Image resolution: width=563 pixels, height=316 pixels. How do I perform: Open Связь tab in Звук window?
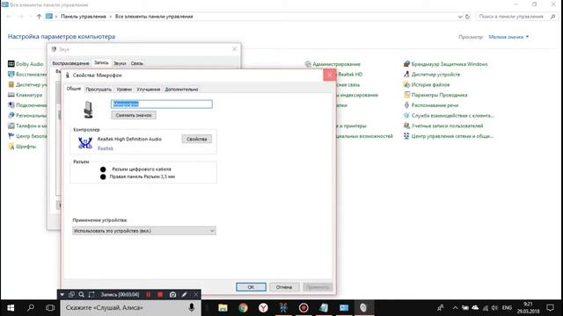(137, 63)
